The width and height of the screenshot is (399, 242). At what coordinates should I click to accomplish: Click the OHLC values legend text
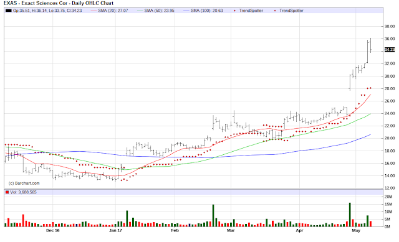(x=47, y=11)
